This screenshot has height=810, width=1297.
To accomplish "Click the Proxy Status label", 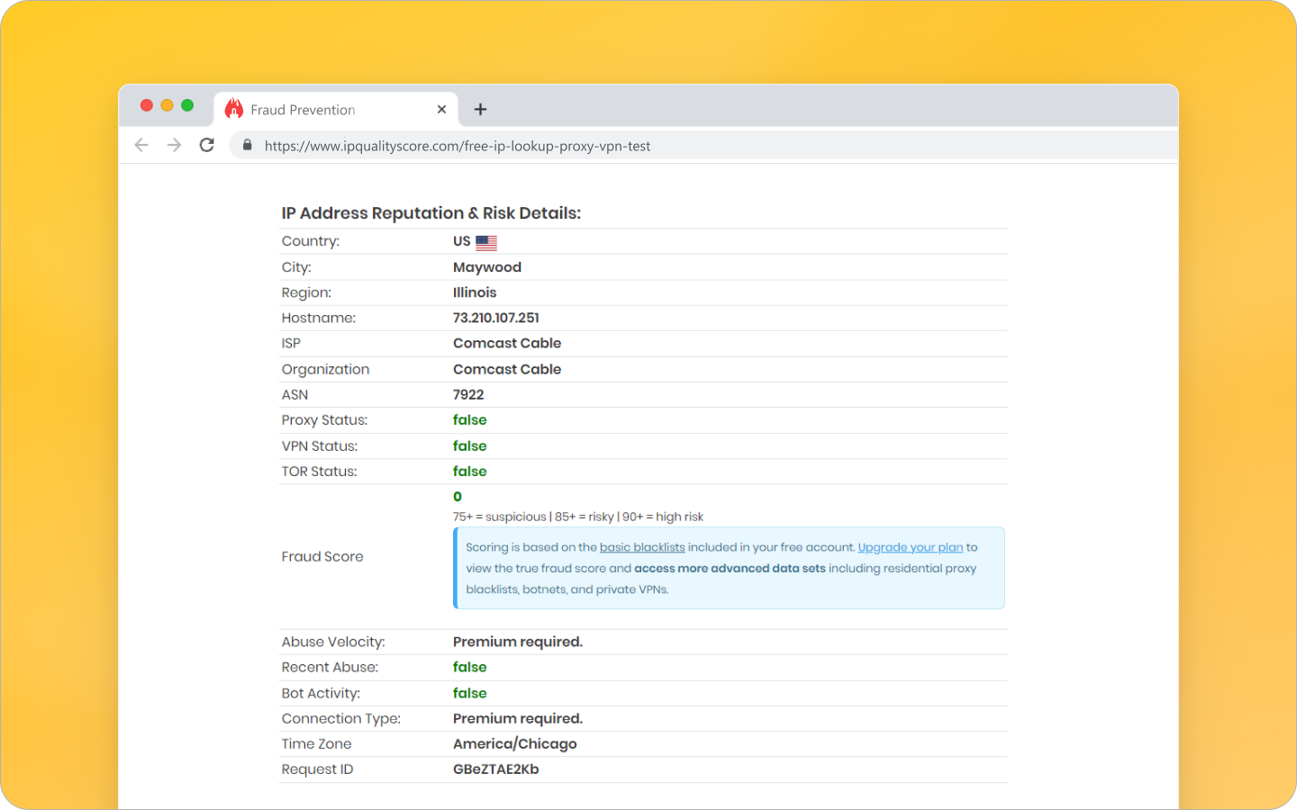I will [x=324, y=420].
